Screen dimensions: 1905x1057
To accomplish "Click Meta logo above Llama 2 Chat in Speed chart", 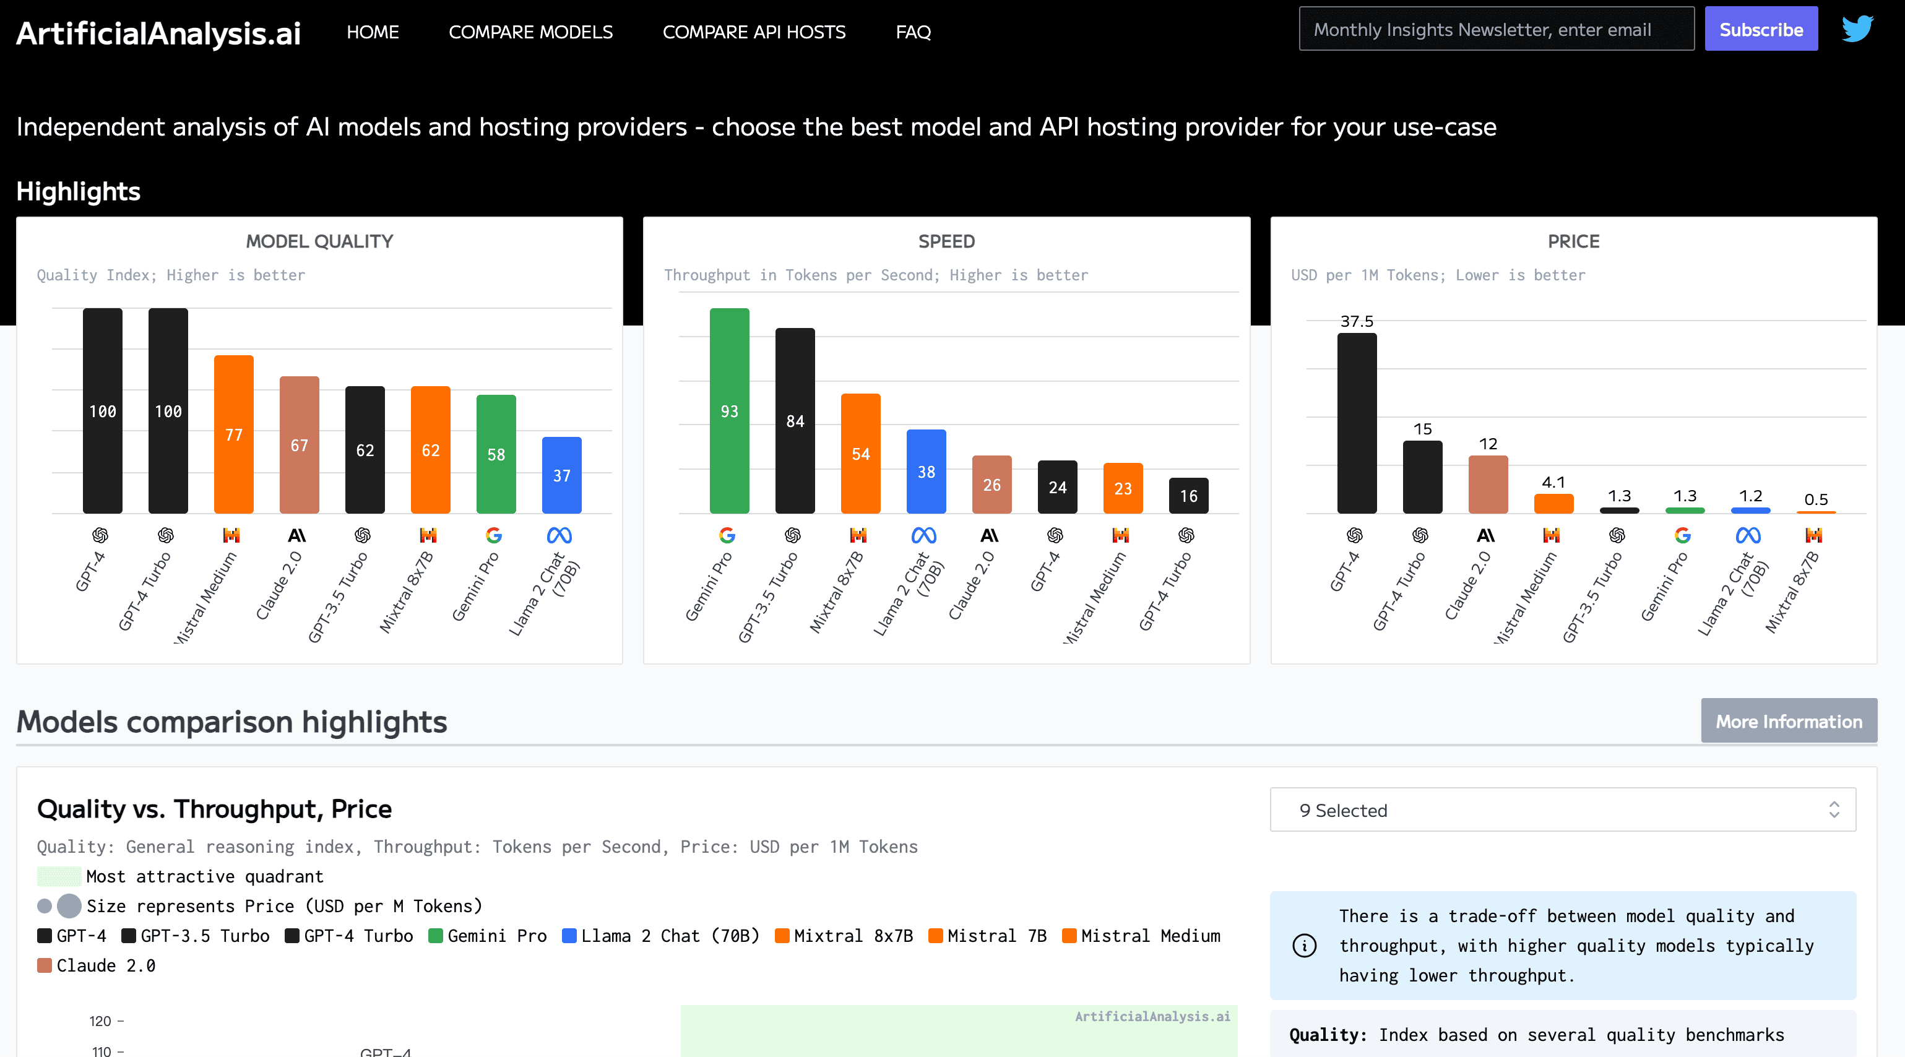I will pyautogui.click(x=923, y=535).
